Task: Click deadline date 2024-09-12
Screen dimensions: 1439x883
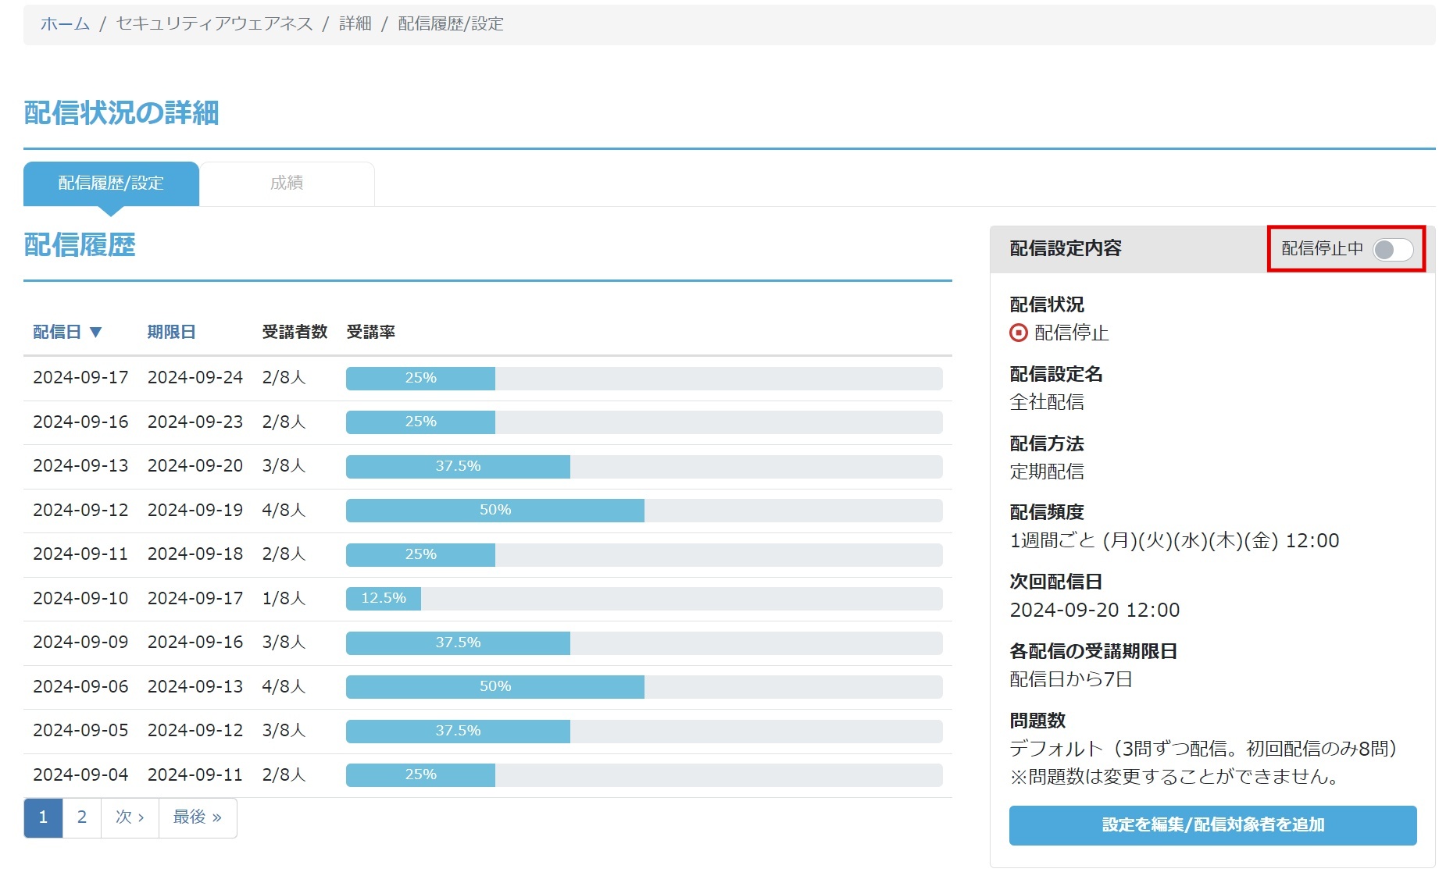Action: (x=195, y=731)
